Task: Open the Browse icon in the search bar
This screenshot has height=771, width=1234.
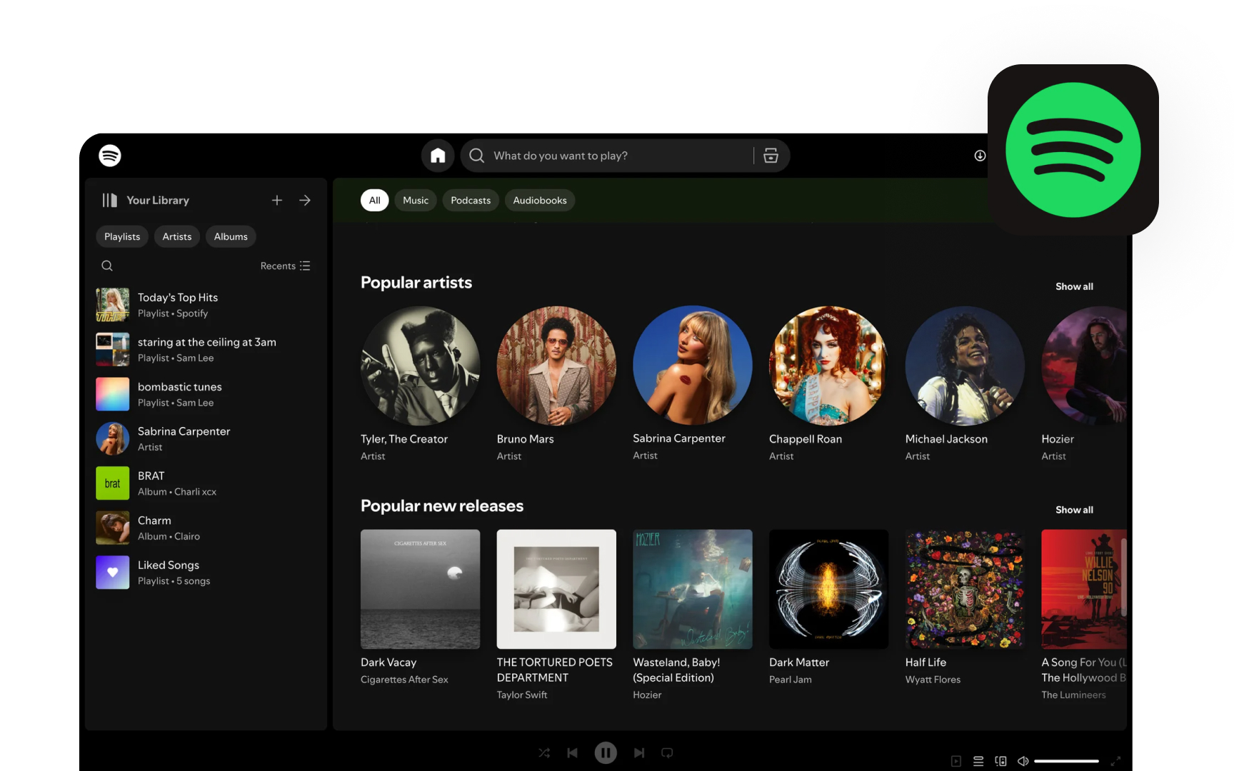Action: (771, 156)
